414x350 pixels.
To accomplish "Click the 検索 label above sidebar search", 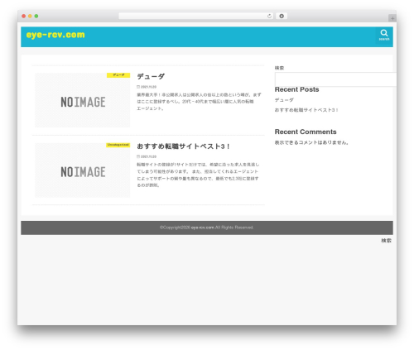I will tap(279, 68).
